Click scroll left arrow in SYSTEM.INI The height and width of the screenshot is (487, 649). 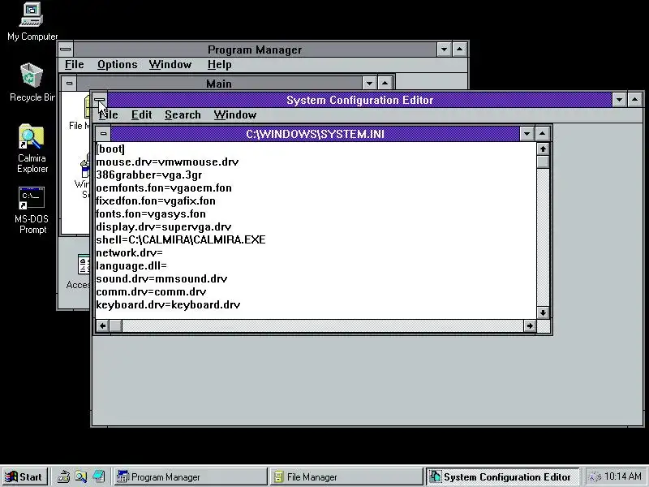point(103,326)
